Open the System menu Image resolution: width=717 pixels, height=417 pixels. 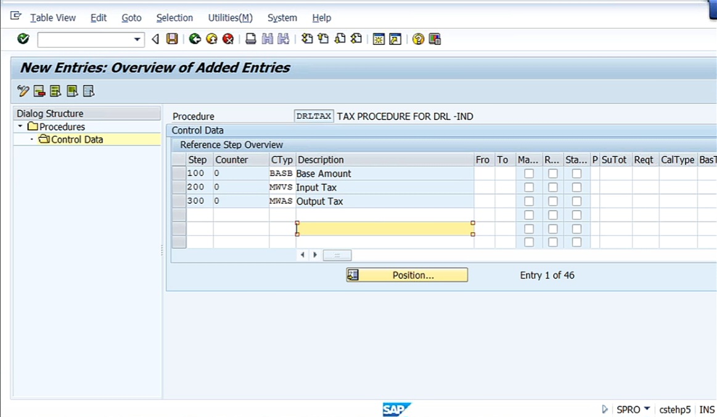point(282,18)
